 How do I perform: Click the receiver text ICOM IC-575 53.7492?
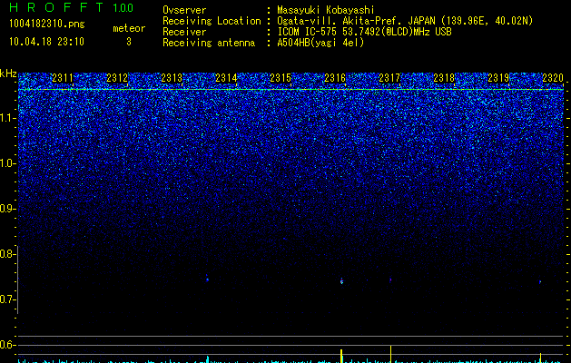pyautogui.click(x=364, y=32)
